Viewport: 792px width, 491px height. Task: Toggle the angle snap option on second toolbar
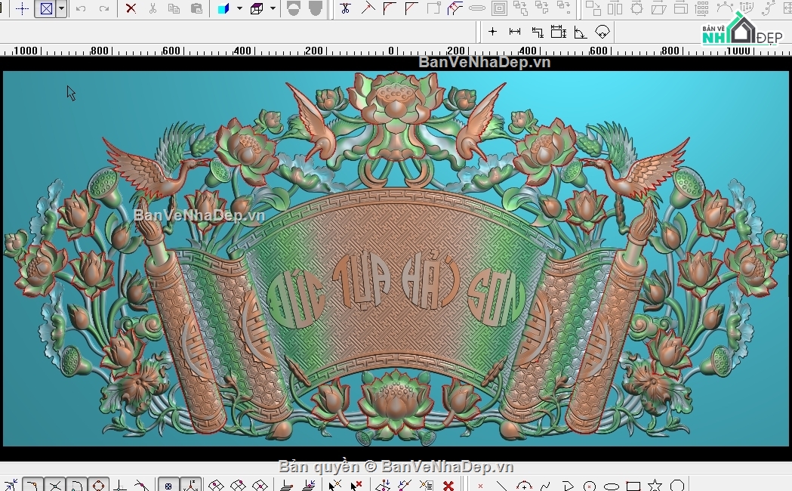point(578,32)
